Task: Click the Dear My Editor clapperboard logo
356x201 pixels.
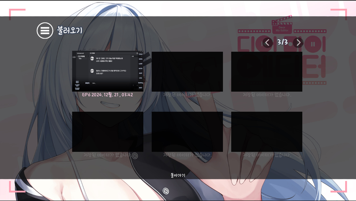Action: (283, 25)
